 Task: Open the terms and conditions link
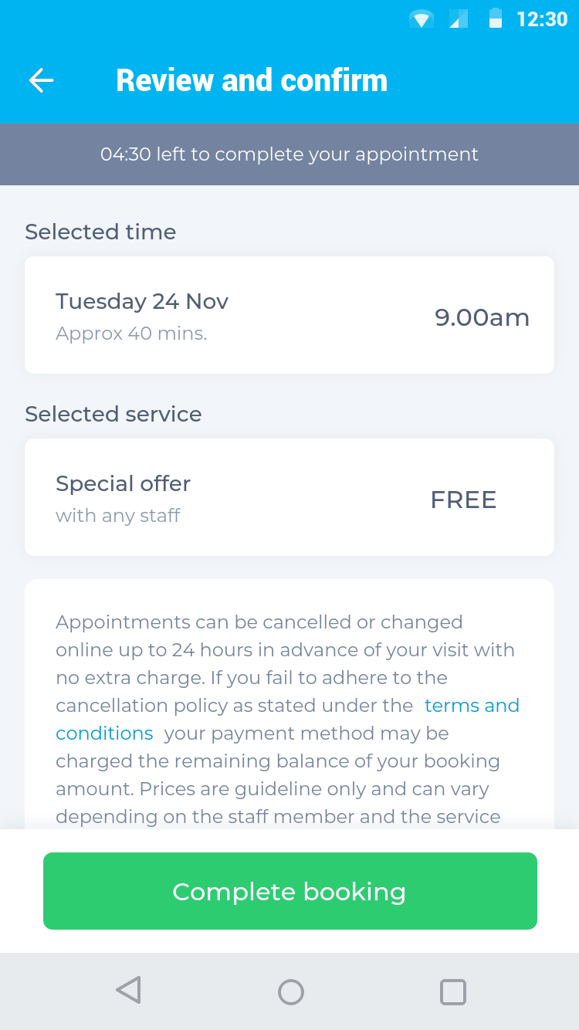(x=472, y=706)
